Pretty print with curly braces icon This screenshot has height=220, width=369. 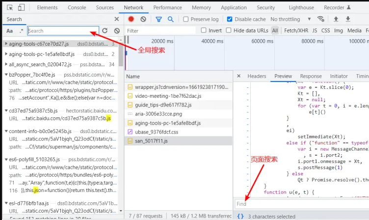(240, 216)
